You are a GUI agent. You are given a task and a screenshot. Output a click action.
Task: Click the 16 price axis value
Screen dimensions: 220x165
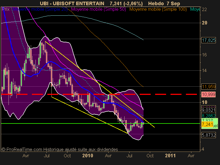204,55
